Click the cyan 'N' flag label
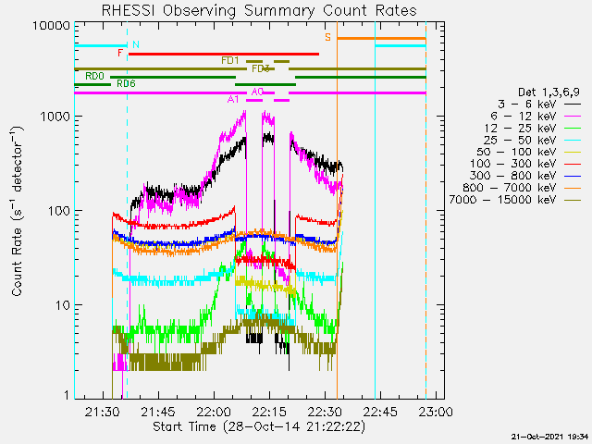 click(x=136, y=44)
